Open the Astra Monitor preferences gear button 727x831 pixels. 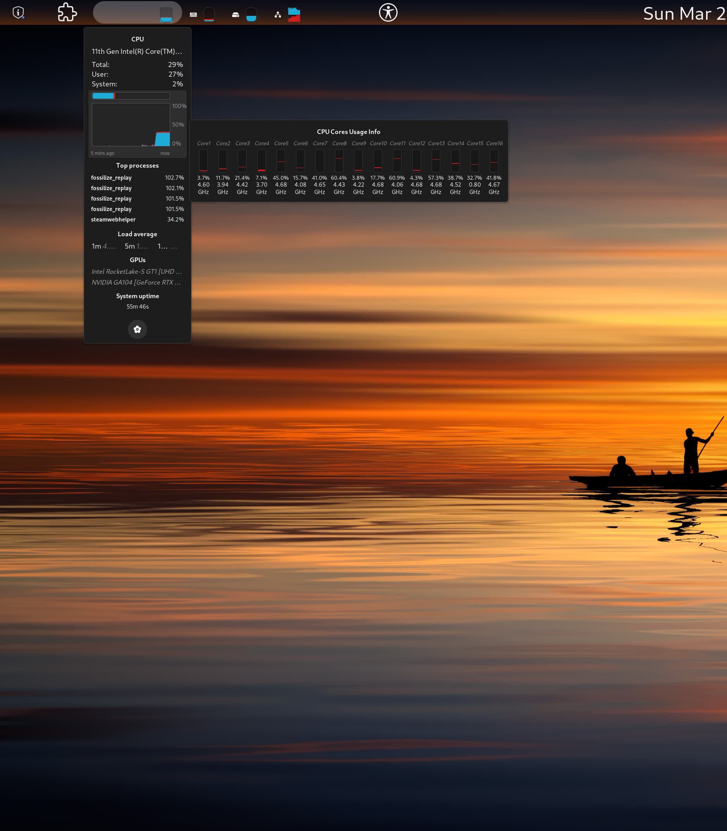137,329
